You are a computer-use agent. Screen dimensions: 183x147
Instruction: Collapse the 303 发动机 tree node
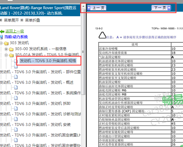[1, 43]
